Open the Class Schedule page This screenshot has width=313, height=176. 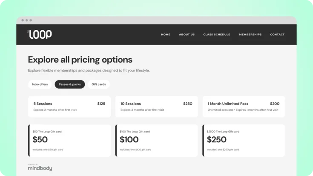[x=217, y=35]
